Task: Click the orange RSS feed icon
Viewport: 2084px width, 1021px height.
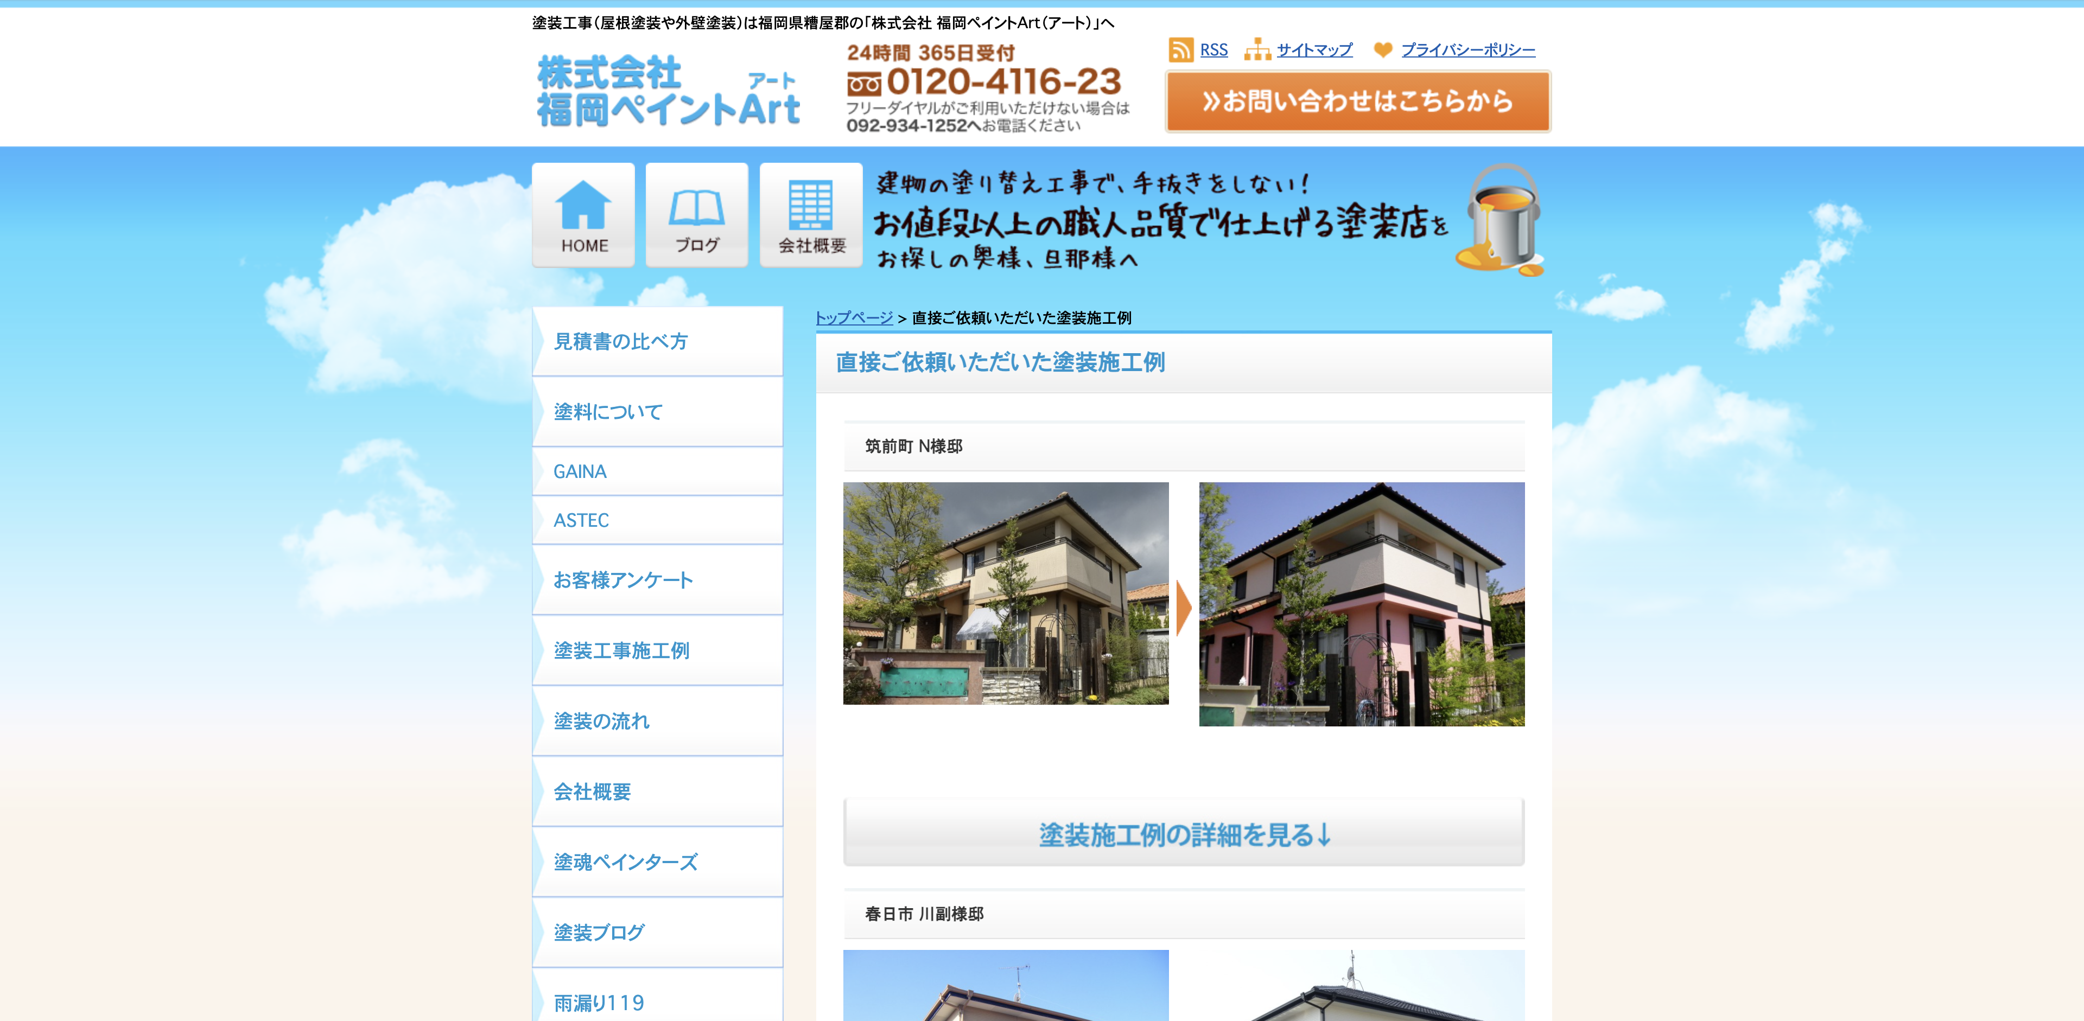Action: coord(1180,50)
